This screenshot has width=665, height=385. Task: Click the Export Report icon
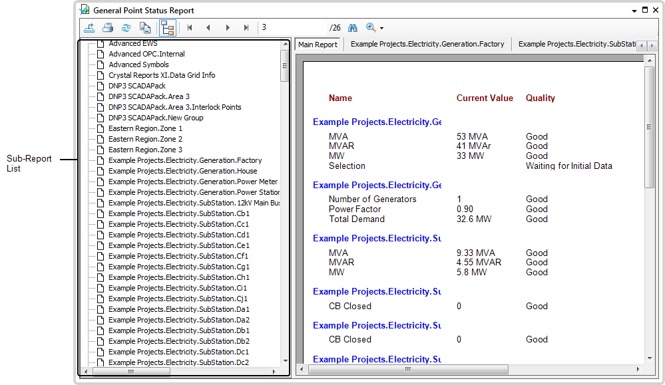click(x=89, y=28)
